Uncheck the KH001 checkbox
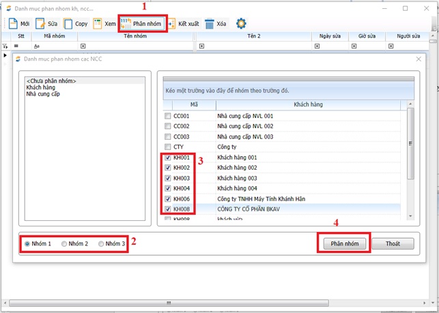The image size is (439, 313). pyautogui.click(x=168, y=158)
